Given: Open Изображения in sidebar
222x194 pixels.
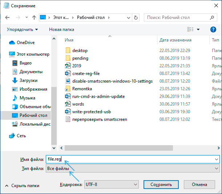Looking at the screenshot, I should [29, 89].
